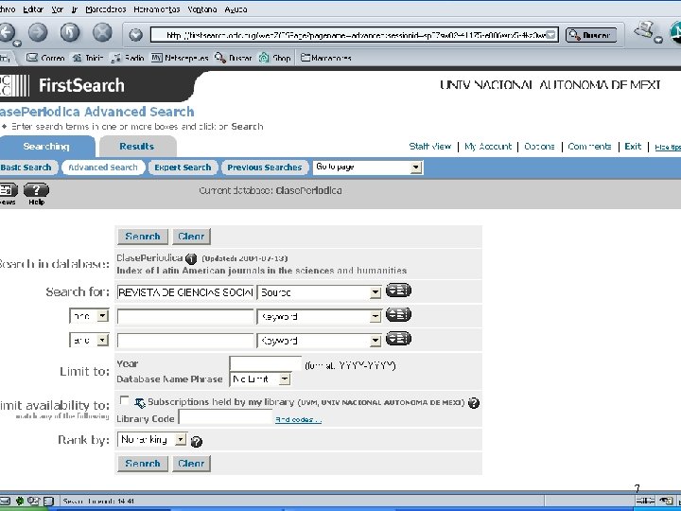This screenshot has height=511, width=681.
Task: Open the Marcadores menu in the menu bar
Action: coord(106,9)
